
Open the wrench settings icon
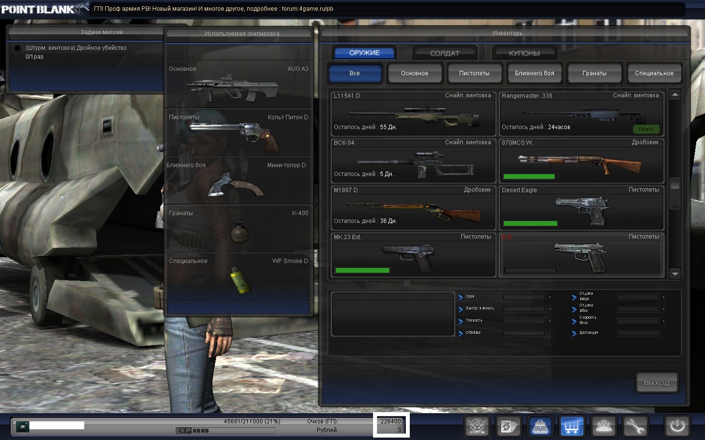pyautogui.click(x=635, y=426)
